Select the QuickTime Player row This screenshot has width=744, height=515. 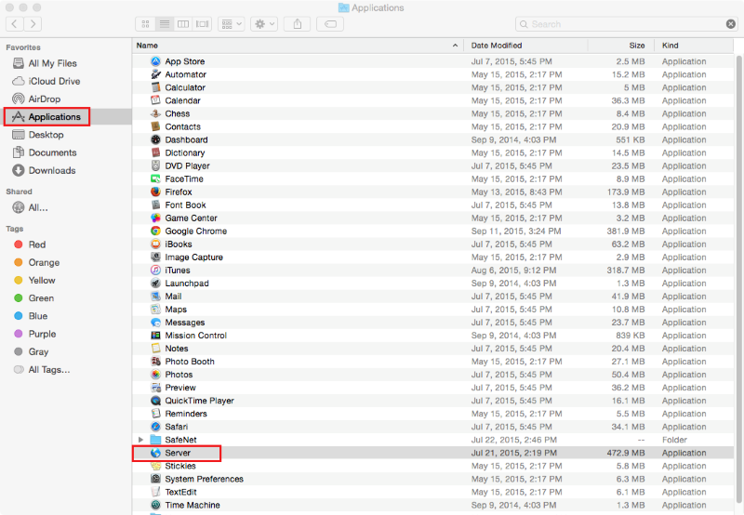(432, 401)
